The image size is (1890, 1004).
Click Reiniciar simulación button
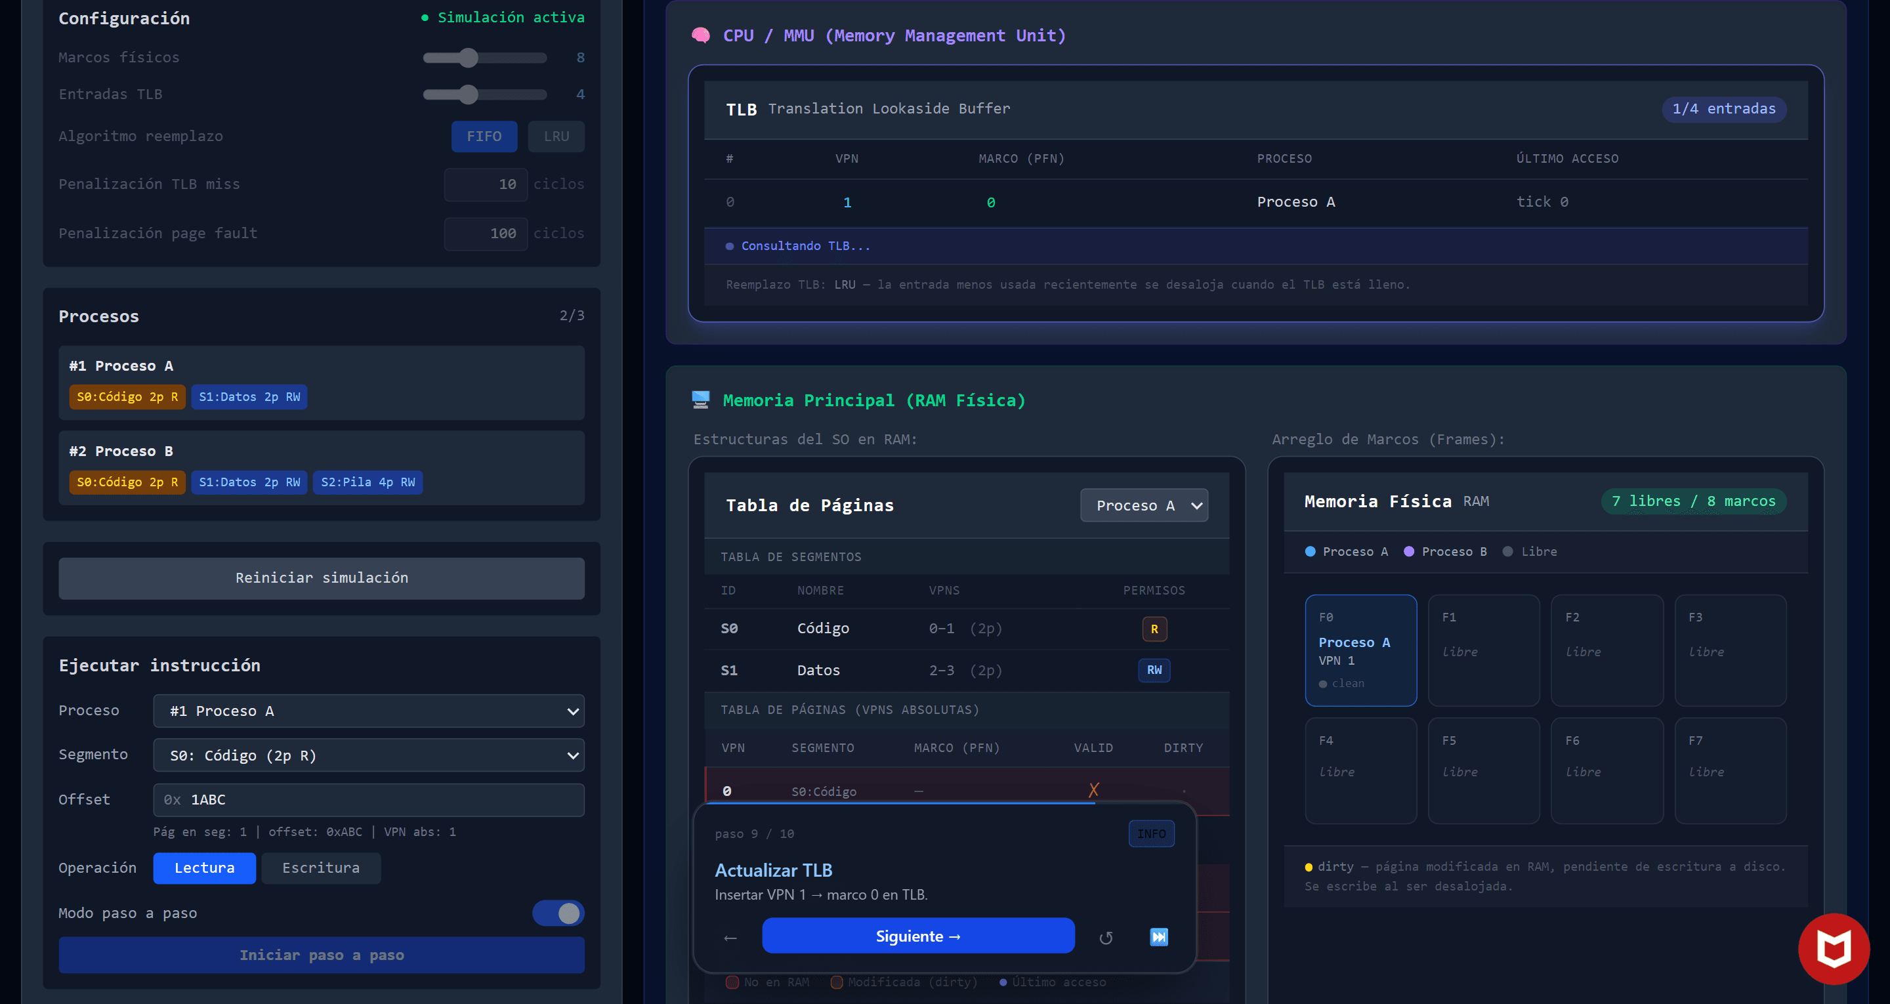[x=322, y=578]
